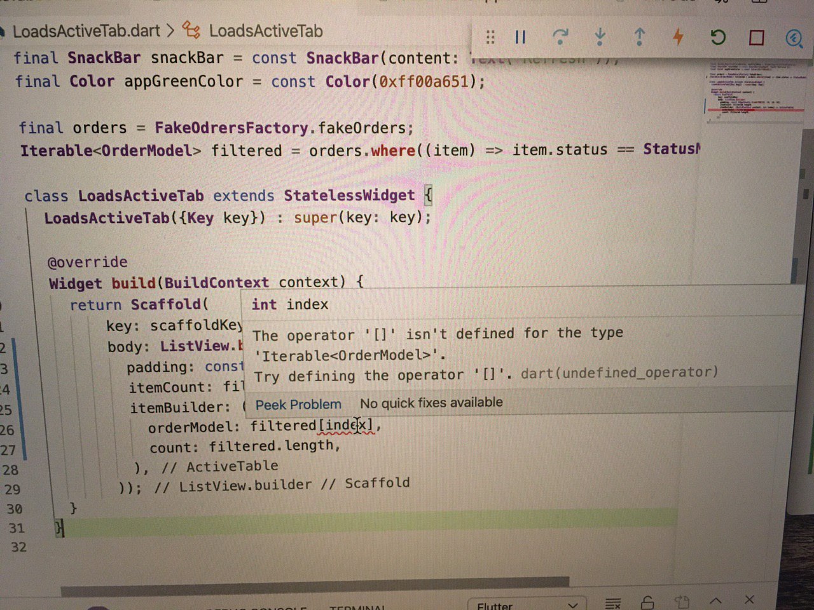Click the '// ActiveTable' closing comment
This screenshot has height=610, width=814.
(x=219, y=467)
